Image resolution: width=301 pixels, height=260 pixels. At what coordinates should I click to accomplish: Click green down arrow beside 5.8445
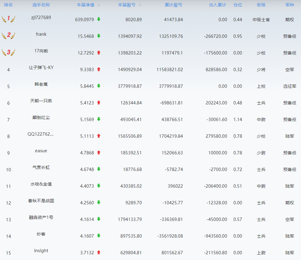[x=99, y=86]
